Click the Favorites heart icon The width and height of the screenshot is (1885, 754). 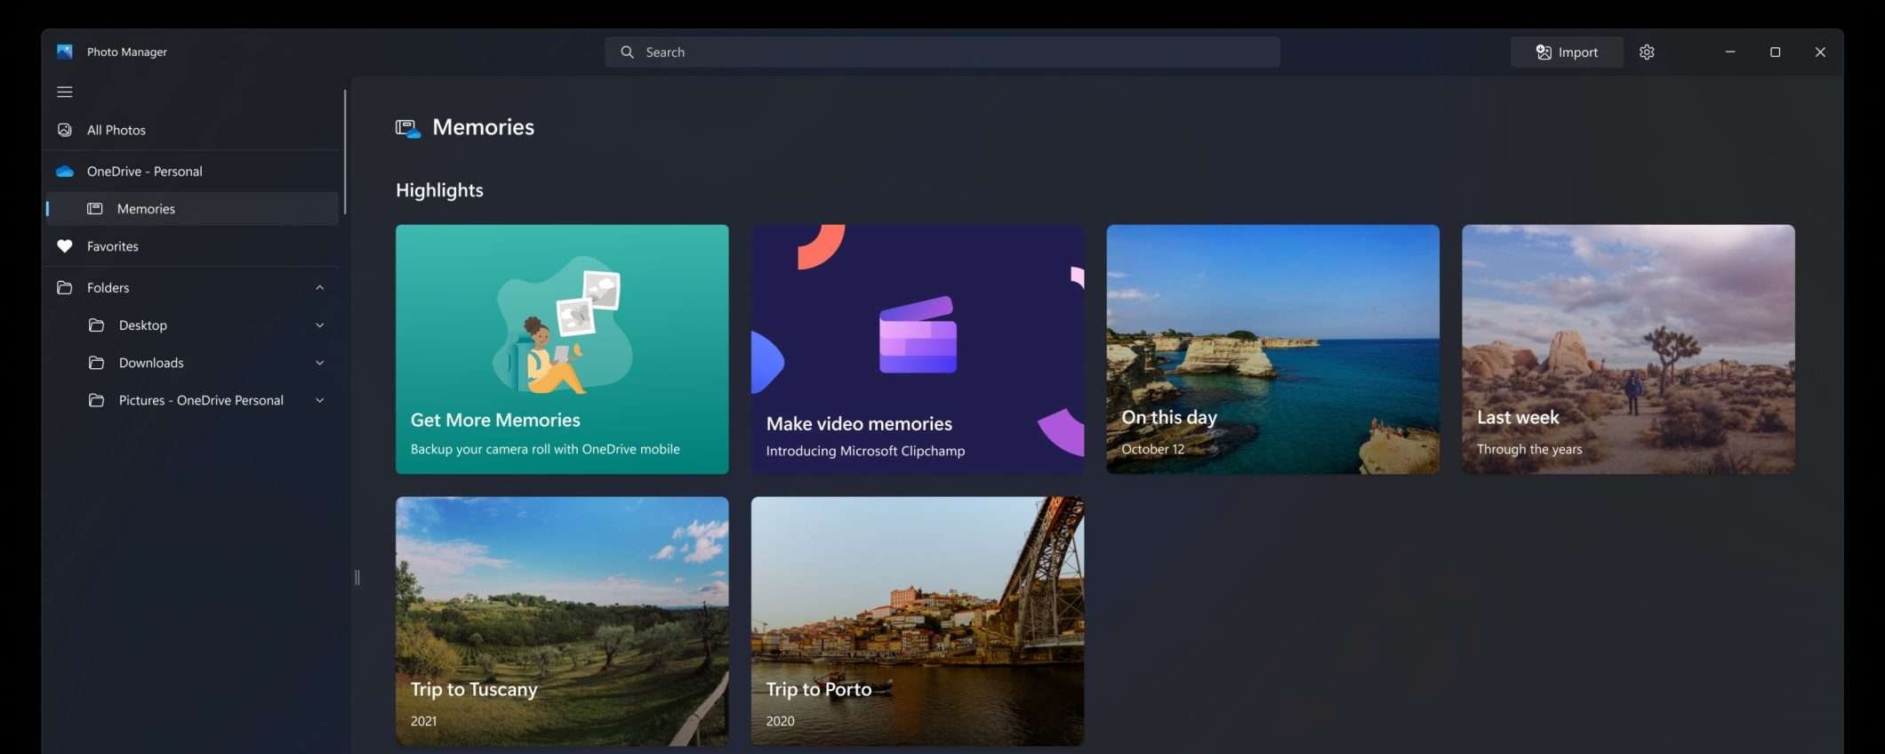[x=65, y=246]
